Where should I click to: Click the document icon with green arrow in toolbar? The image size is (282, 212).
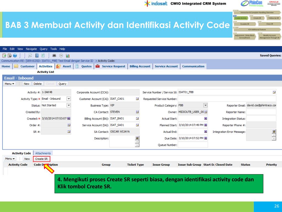pyautogui.click(x=4, y=55)
